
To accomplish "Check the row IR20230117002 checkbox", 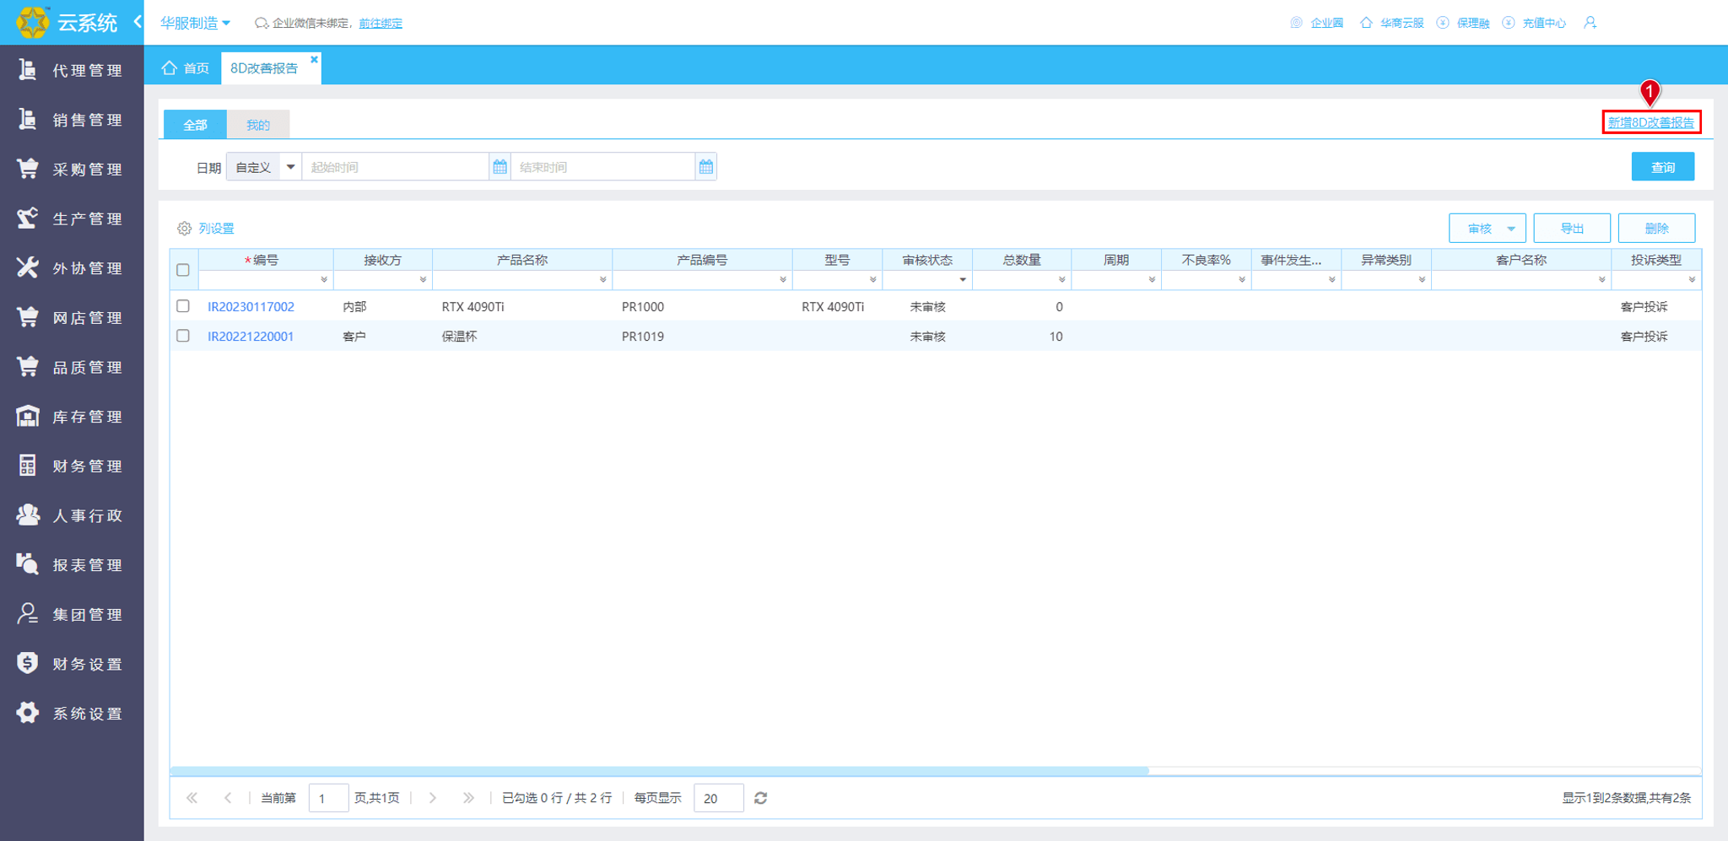I will pos(183,306).
